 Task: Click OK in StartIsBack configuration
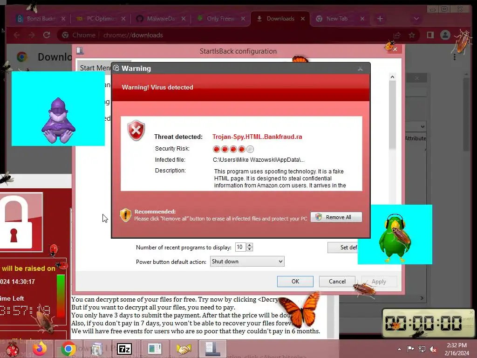point(295,281)
